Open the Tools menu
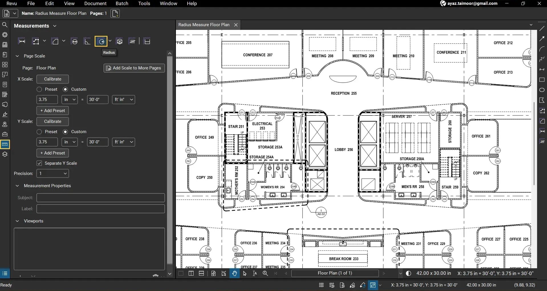The height and width of the screenshot is (291, 547). (x=144, y=3)
